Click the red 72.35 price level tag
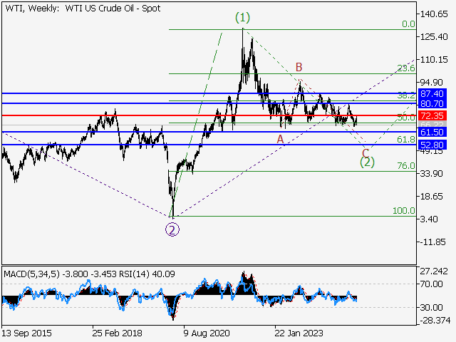Viewport: 456px width, 342px height. click(x=432, y=115)
